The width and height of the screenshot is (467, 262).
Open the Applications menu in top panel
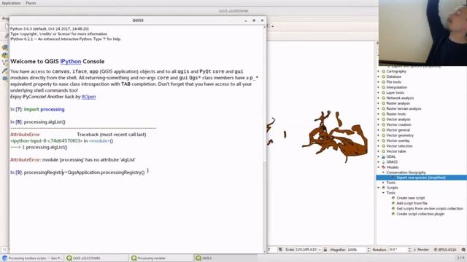11,3
